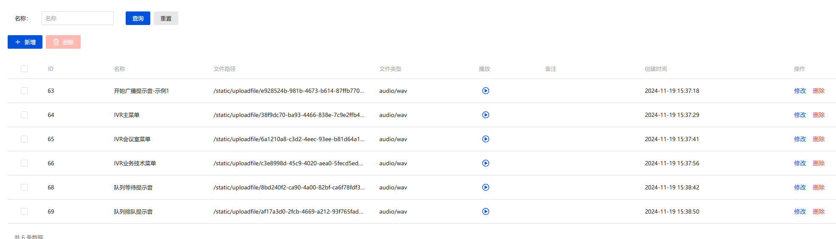This screenshot has width=836, height=239.
Task: Click the 新增 add button
Action: coord(25,42)
